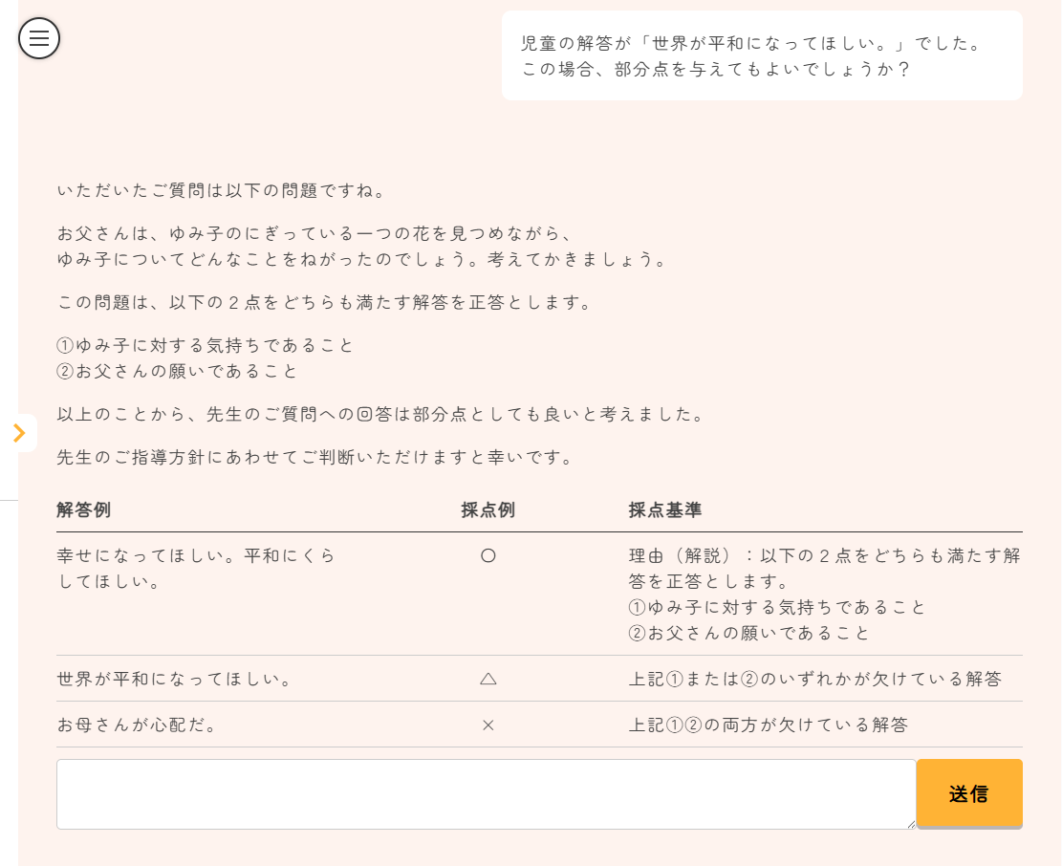Click the × cross scoring symbol
Viewport: 1062px width, 866px height.
[x=488, y=725]
